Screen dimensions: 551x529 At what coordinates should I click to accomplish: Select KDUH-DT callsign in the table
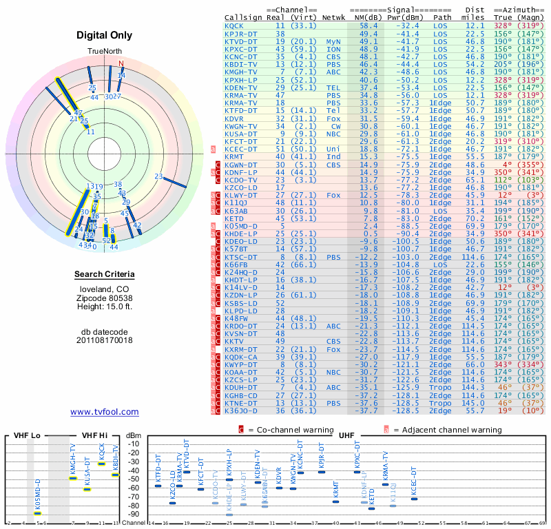point(241,387)
